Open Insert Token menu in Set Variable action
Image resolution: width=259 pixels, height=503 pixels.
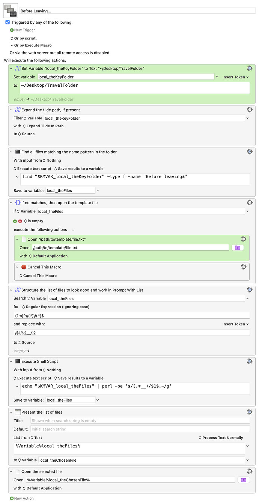pos(236,77)
